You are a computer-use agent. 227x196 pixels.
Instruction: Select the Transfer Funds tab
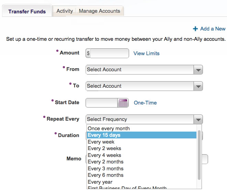[27, 11]
